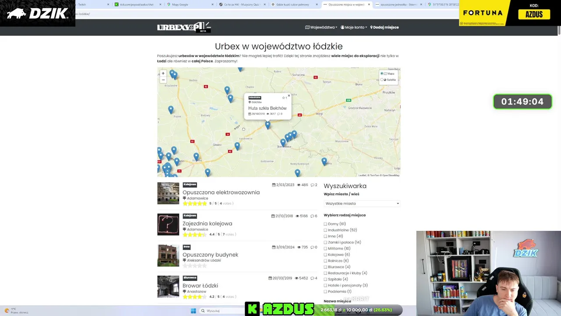Check the Biurowce (4) filter
This screenshot has height=316, width=561.
point(325,267)
